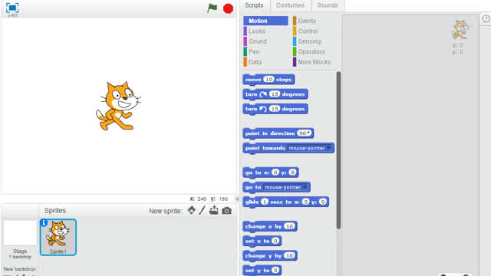Edit the value in set x to block
Viewport: 491px width, 276px height.
[275, 241]
